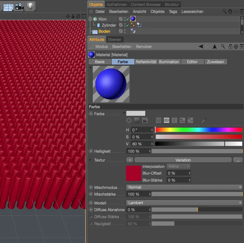
Task: Open the Bearbeiten menu
Action: [119, 11]
